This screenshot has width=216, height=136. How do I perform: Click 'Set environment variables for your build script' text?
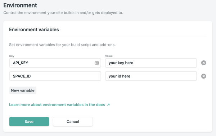[x=62, y=44]
